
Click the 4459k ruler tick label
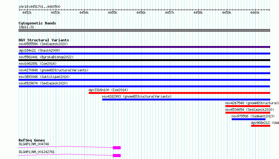pos(227,13)
